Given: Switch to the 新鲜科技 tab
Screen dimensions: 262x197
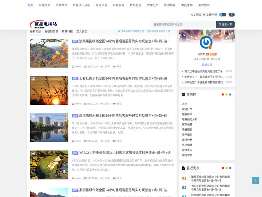Looking at the screenshot, I should coord(67,31).
